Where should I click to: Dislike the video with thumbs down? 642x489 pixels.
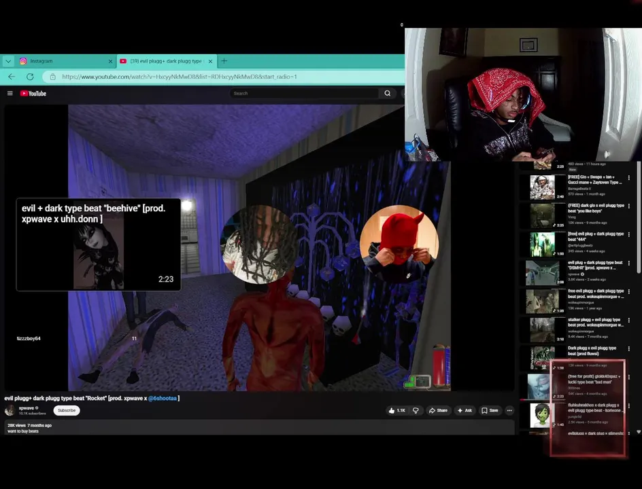point(416,410)
